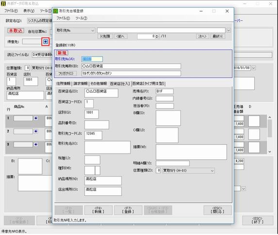Jump to last record with 最終>| button
Viewport: 278px width, 235px height.
click(218, 36)
